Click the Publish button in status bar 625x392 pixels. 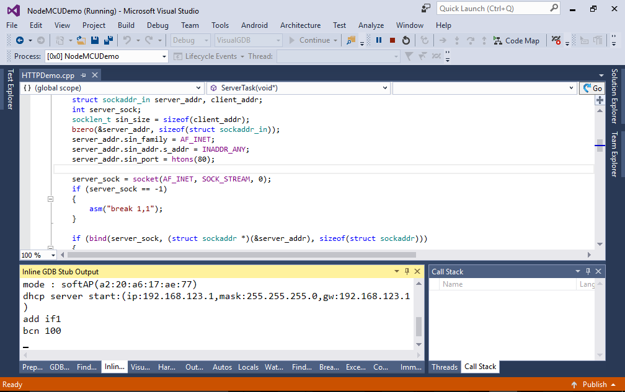[x=593, y=385]
